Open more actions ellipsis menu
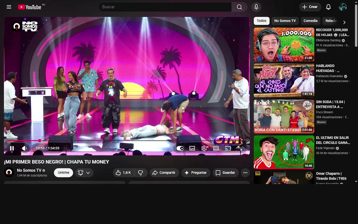The height and width of the screenshot is (224, 358). pyautogui.click(x=245, y=173)
